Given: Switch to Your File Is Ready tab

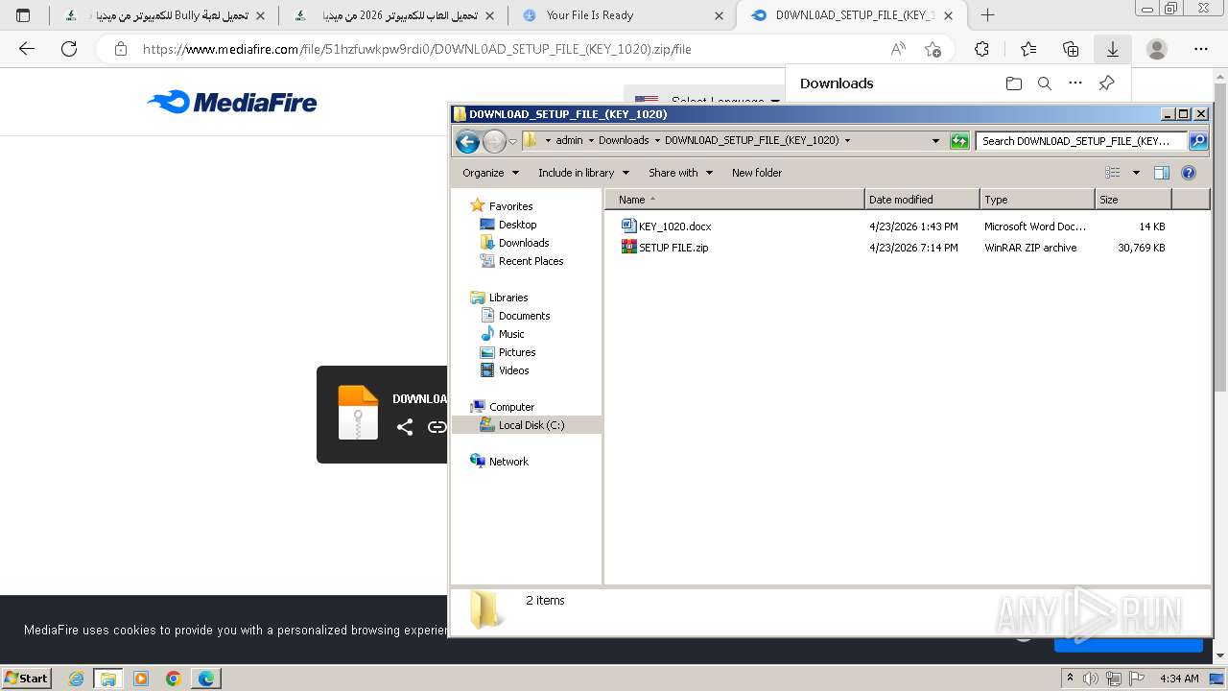Looking at the screenshot, I should coord(624,15).
